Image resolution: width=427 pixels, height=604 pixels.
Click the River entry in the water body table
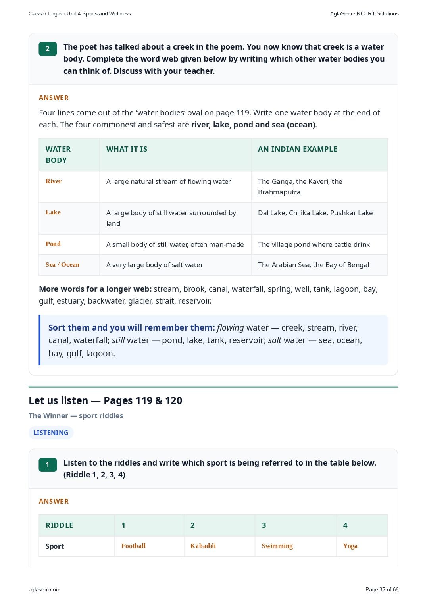click(x=54, y=181)
